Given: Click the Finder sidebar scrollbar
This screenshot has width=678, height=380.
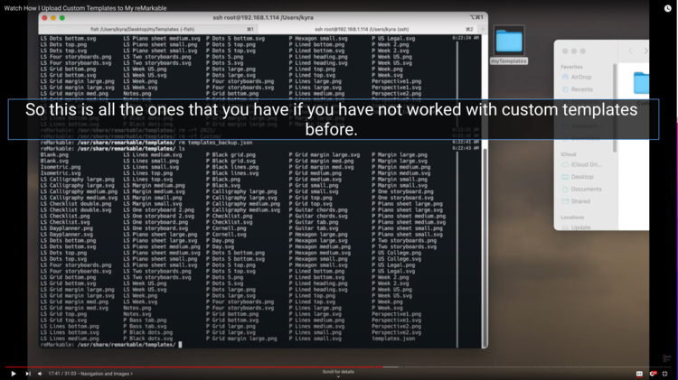Looking at the screenshot, I should pyautogui.click(x=615, y=108).
